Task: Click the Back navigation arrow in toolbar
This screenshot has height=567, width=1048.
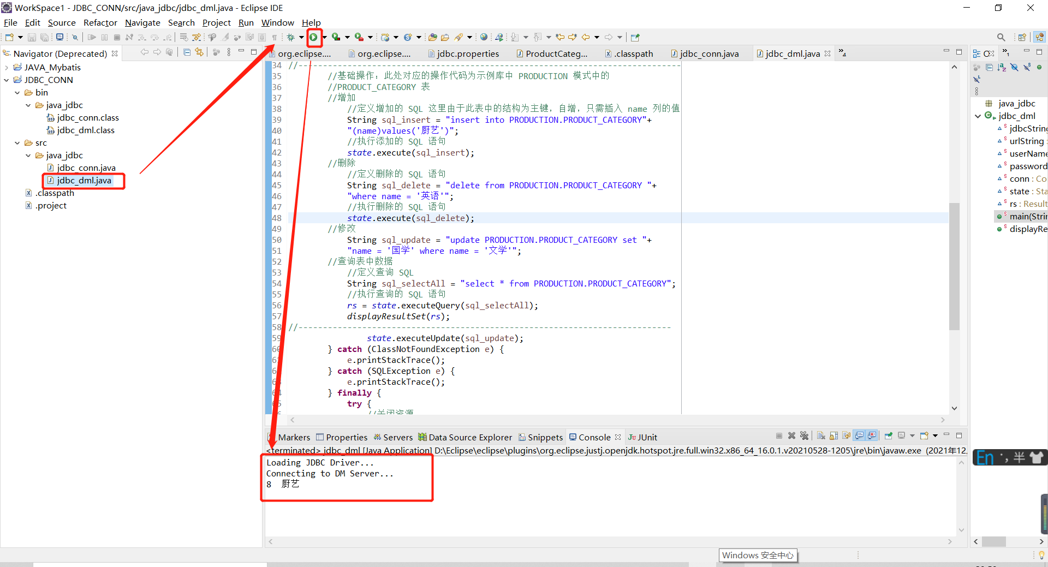Action: pos(586,37)
